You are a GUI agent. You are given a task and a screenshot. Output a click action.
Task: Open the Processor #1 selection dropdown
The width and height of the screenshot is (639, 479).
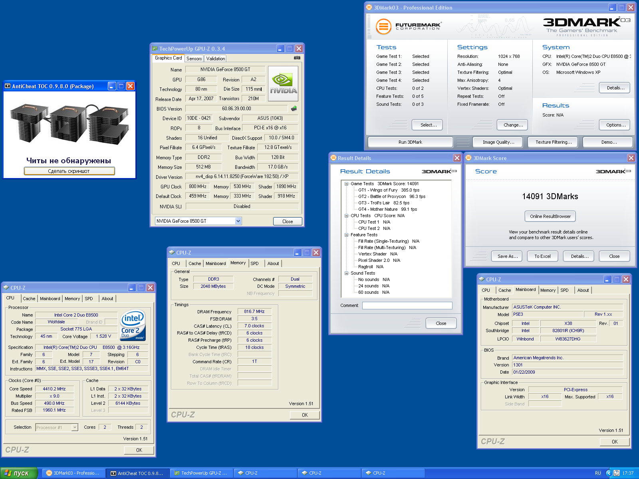(75, 428)
